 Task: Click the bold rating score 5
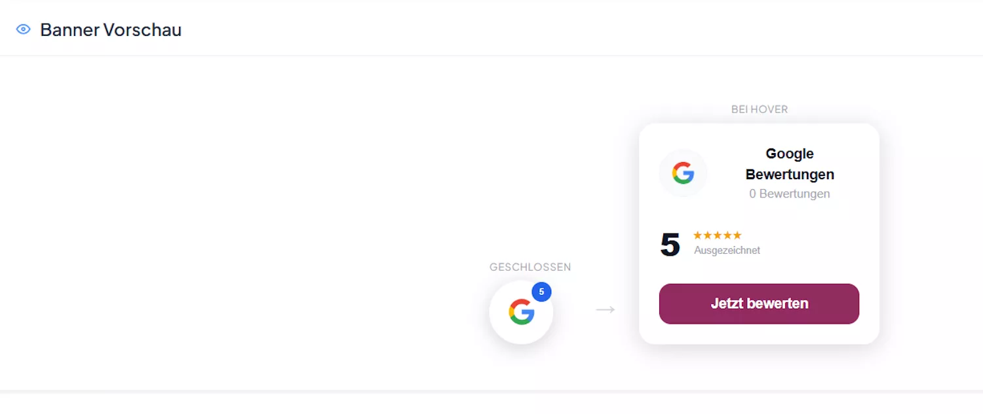click(670, 245)
